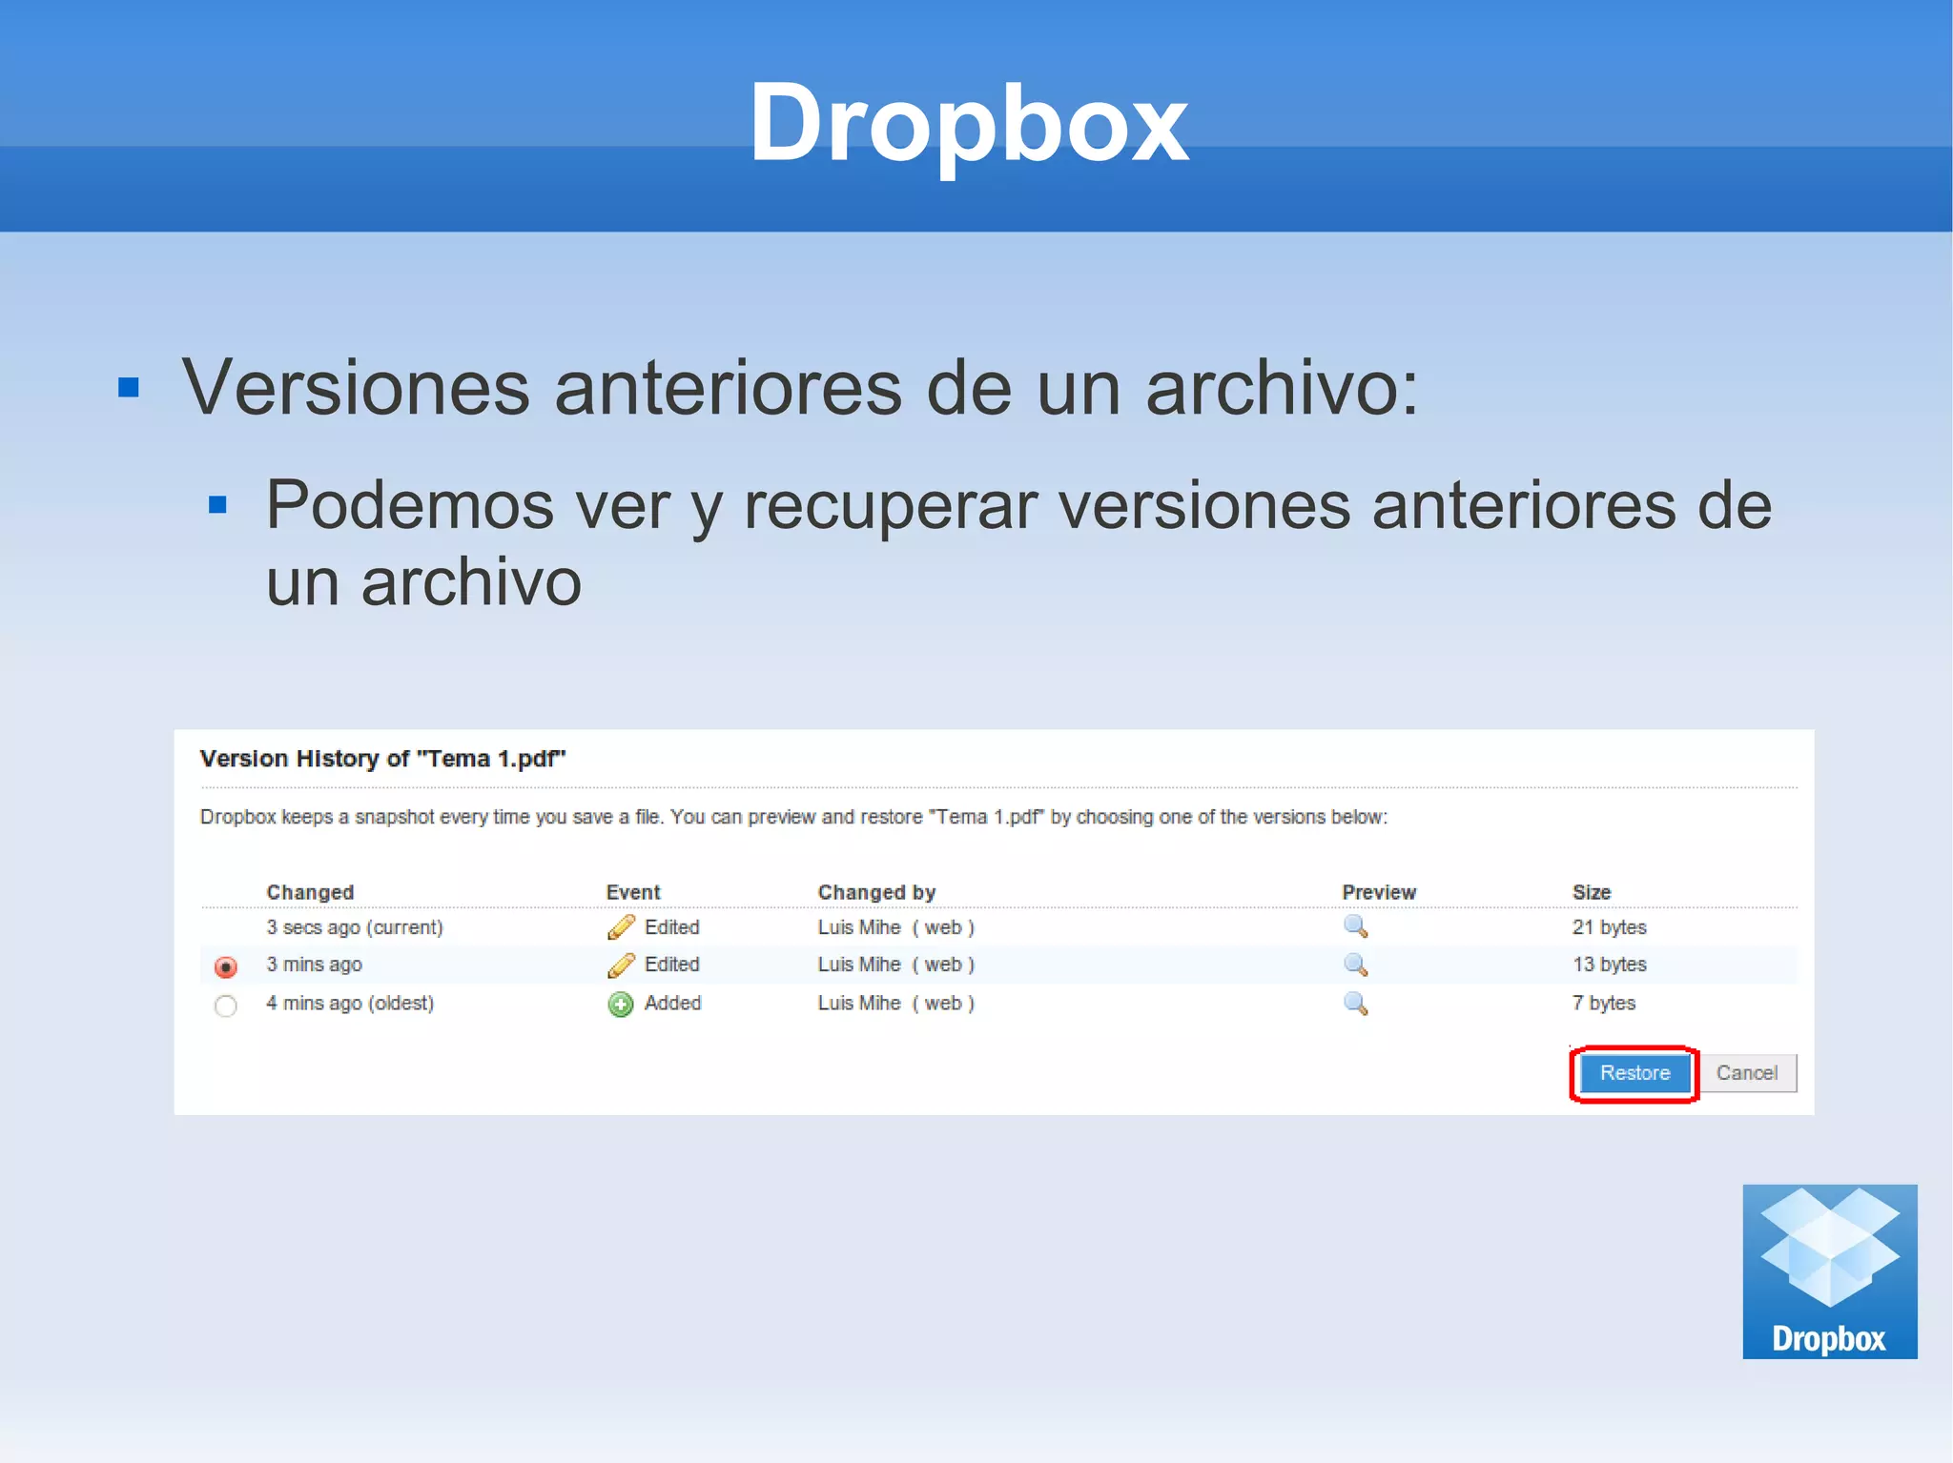Viewport: 1953px width, 1463px height.
Task: Click the '3 mins ago' text
Action: tap(314, 965)
